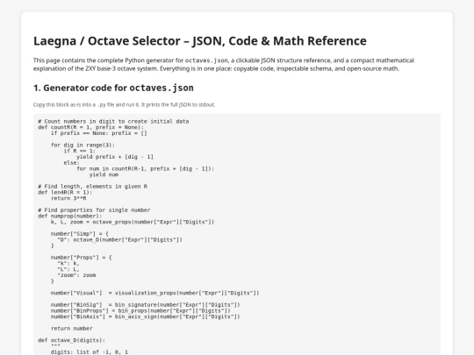The height and width of the screenshot is (355, 474).
Task: Click the line 'for num in countR(R-1, prefix + [dig - 1]):'
Action: pyautogui.click(x=145, y=169)
